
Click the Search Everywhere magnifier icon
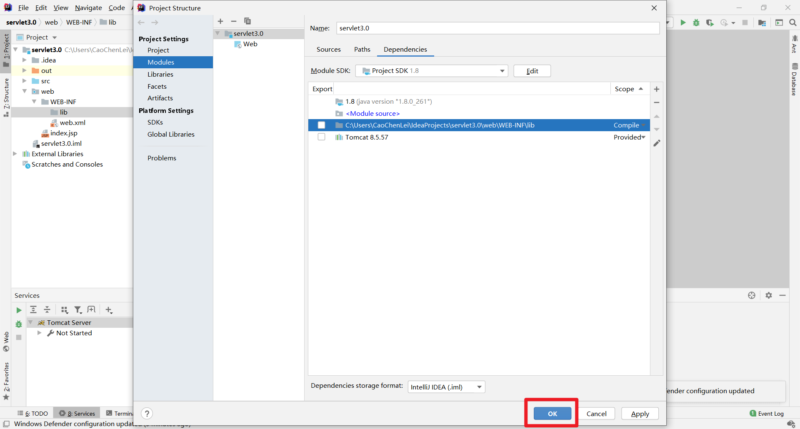click(793, 22)
